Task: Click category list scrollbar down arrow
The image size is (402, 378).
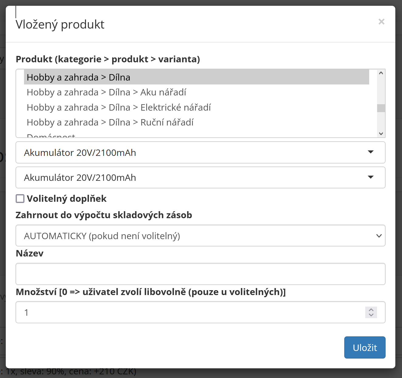Action: [x=381, y=134]
